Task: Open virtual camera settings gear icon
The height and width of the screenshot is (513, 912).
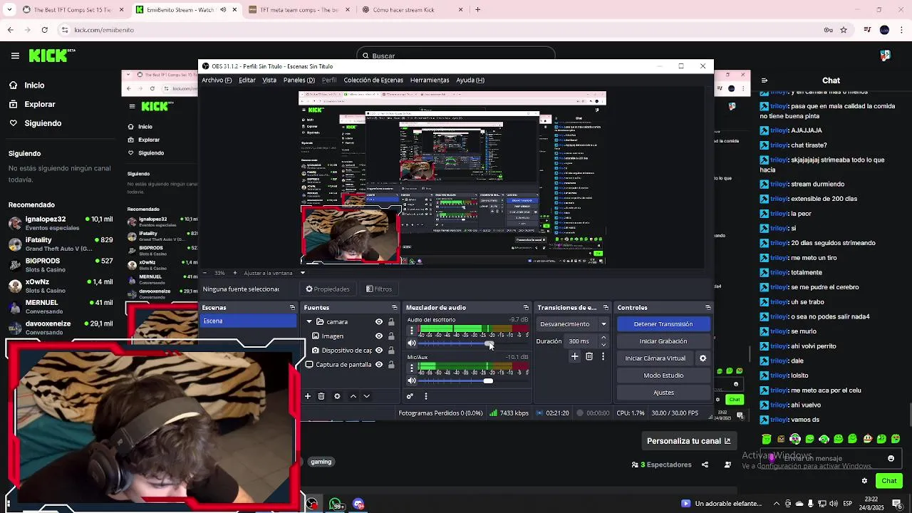Action: point(703,358)
